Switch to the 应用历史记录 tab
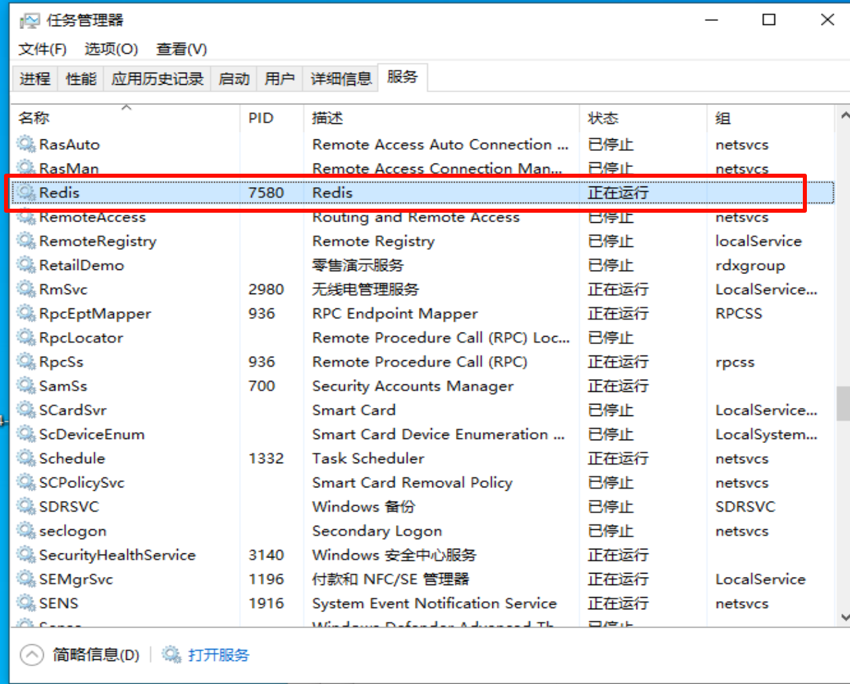Viewport: 850px width, 684px height. click(x=158, y=79)
